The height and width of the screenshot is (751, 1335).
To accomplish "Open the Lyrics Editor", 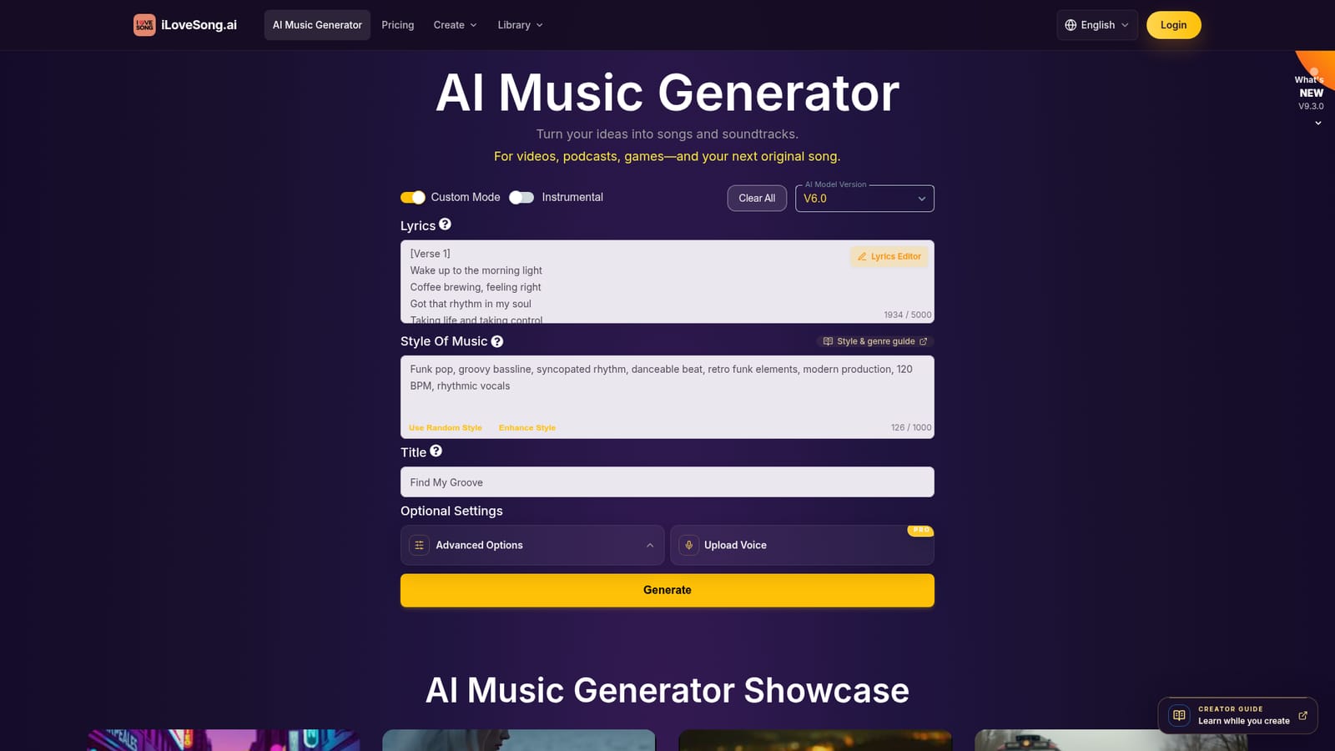I will point(889,256).
